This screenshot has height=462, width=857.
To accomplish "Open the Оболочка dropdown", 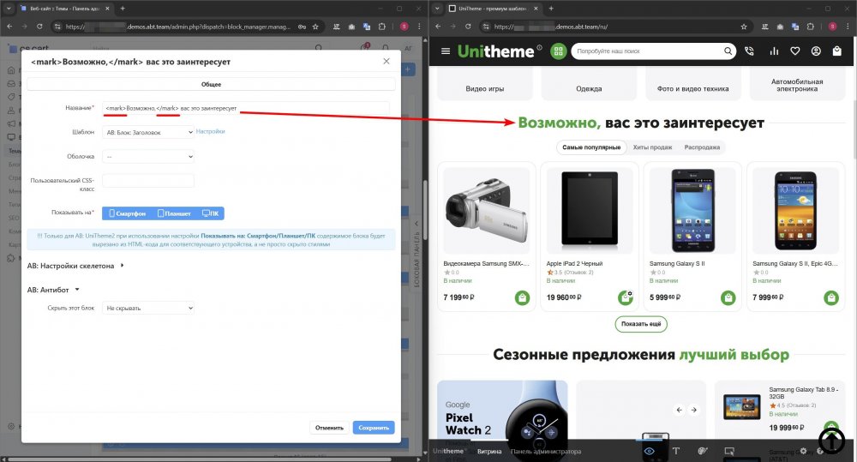I will 148,156.
